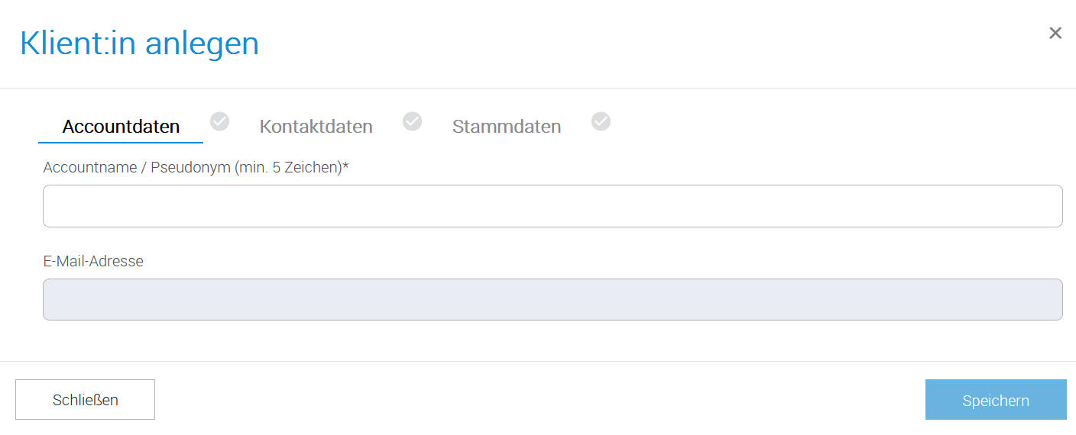Go to the Stammdaten tab
This screenshot has width=1076, height=435.
coord(507,127)
